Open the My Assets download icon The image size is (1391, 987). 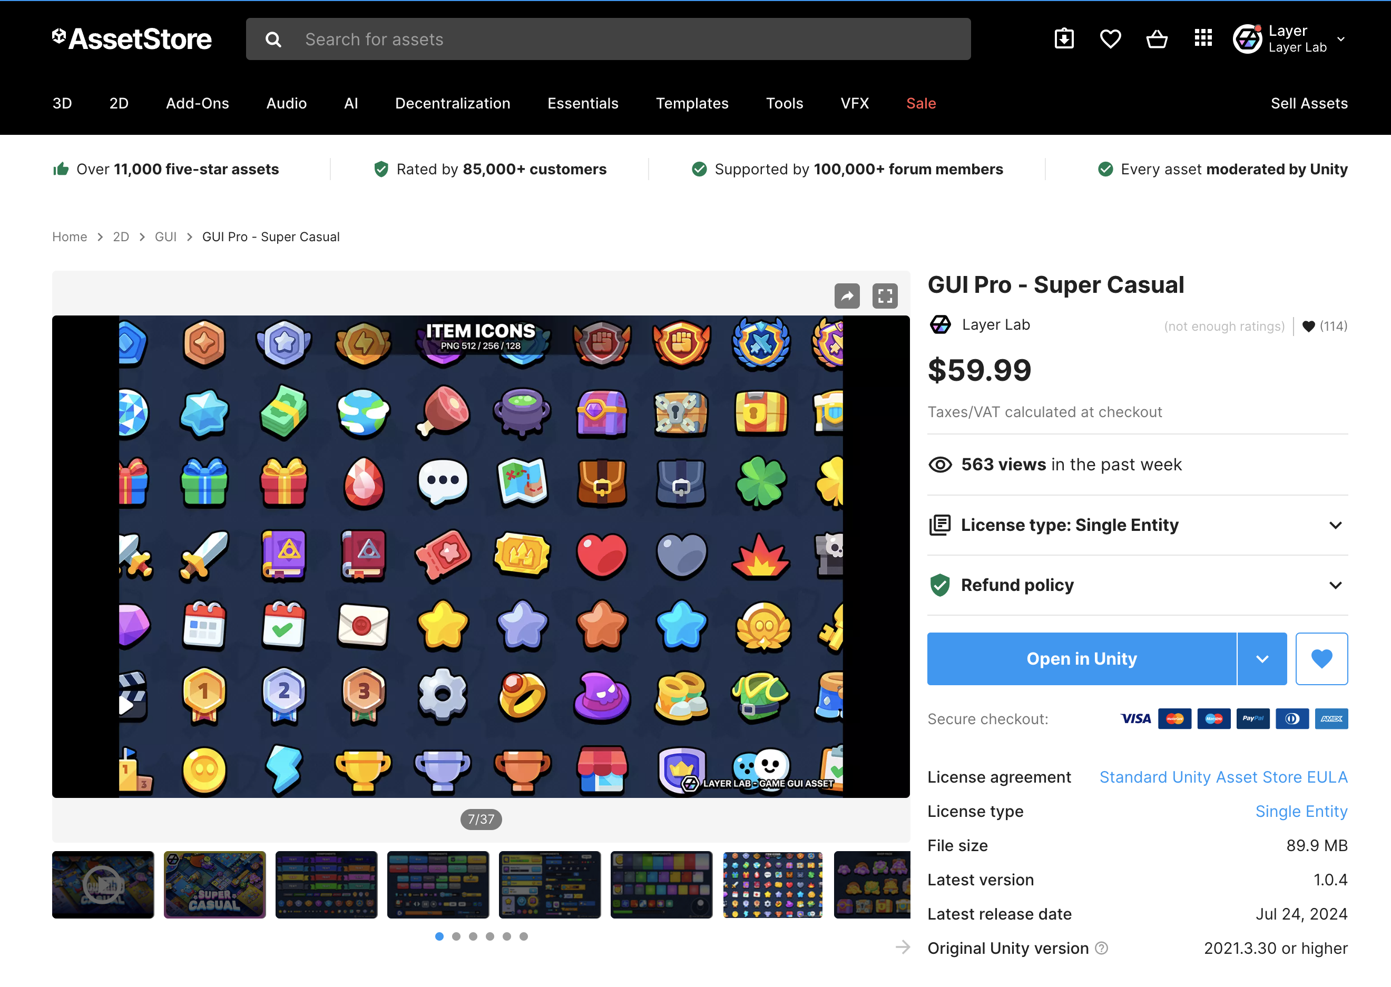click(x=1064, y=39)
